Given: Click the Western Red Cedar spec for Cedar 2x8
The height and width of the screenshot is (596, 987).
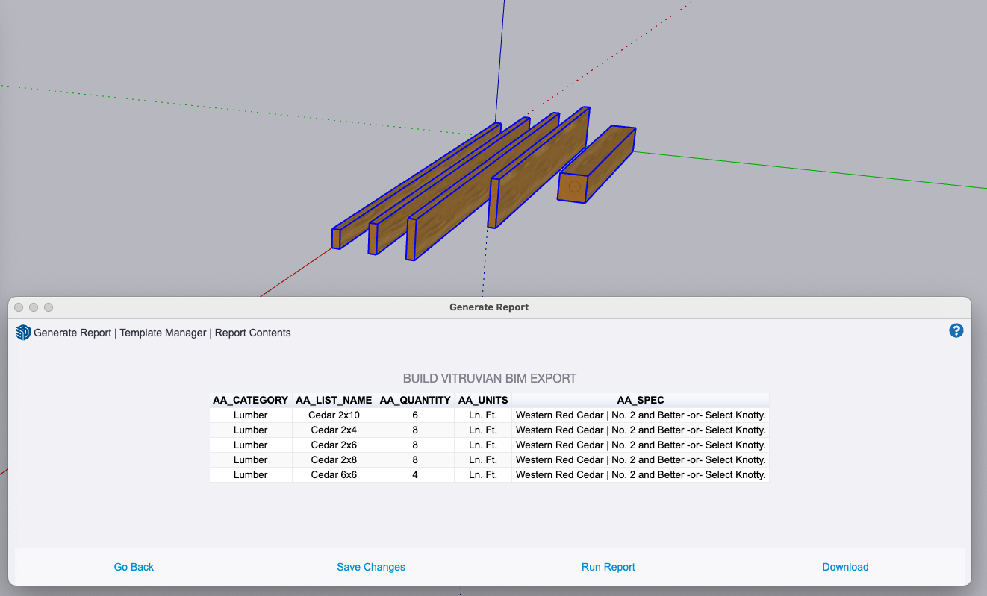Looking at the screenshot, I should click(641, 459).
